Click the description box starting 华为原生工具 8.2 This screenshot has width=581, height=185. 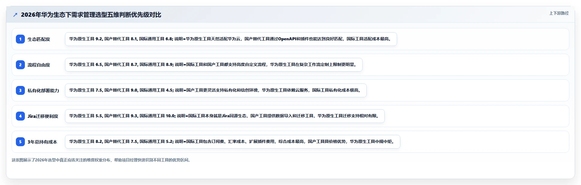pyautogui.click(x=233, y=142)
